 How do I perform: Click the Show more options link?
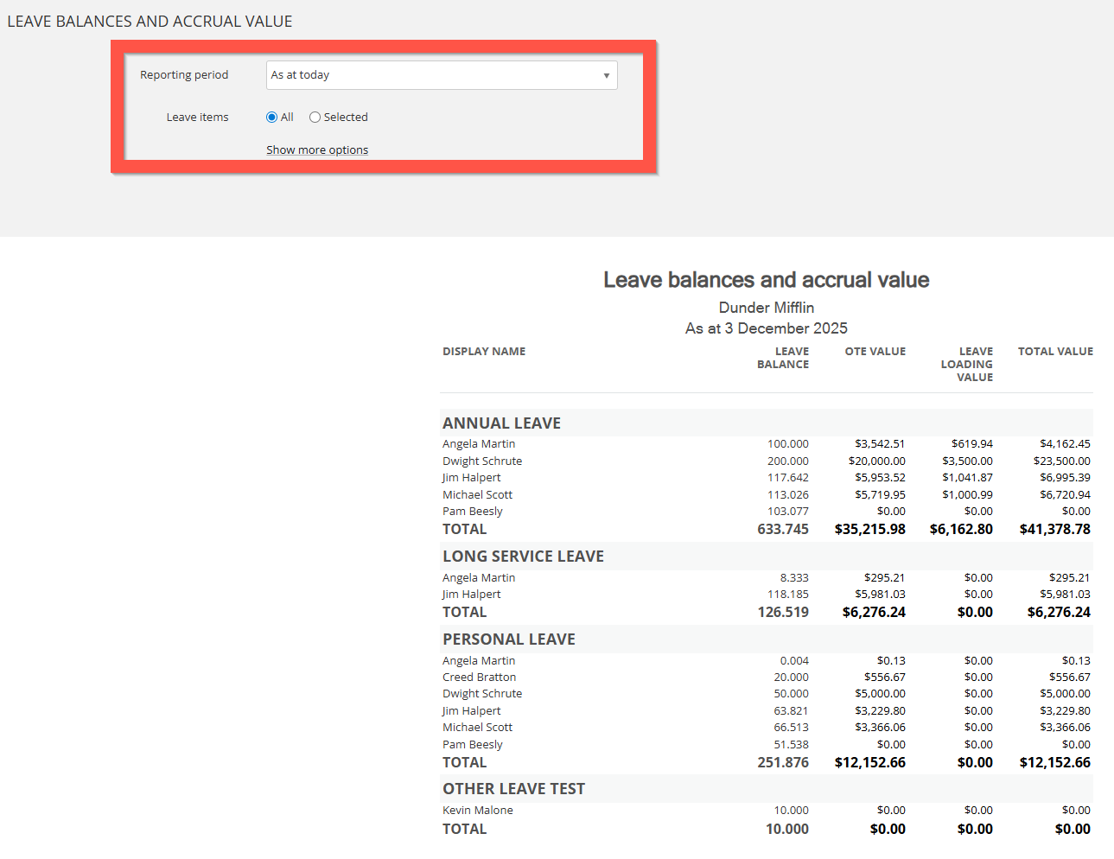click(x=317, y=150)
